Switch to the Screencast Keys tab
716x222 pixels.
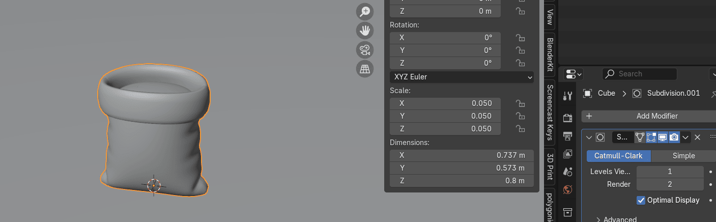[550, 112]
